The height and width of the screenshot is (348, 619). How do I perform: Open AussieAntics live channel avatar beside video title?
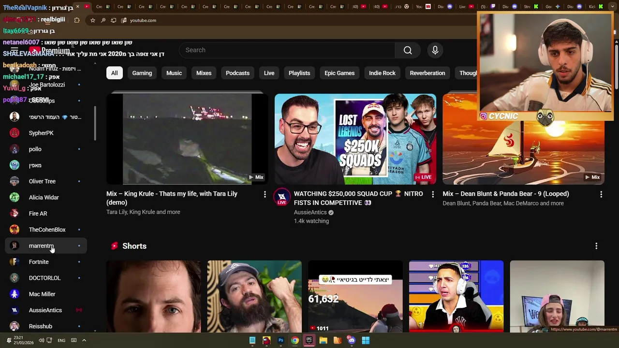click(282, 197)
